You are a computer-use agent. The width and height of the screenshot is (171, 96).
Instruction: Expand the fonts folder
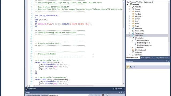[x=130, y=21]
